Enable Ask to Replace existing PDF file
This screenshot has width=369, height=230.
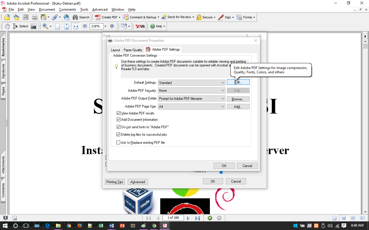118,143
